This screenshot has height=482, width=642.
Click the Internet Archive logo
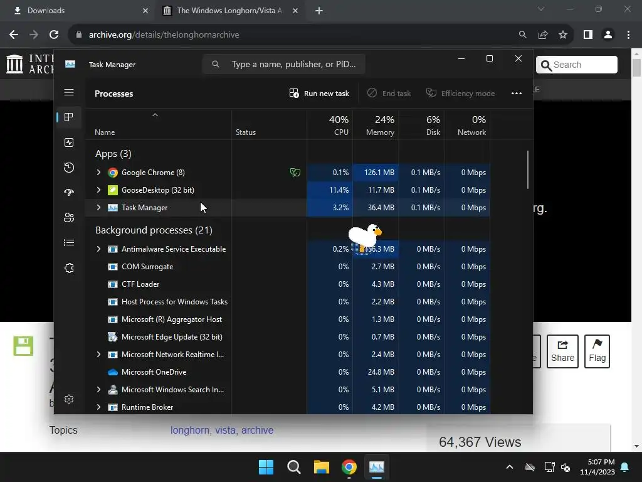[x=29, y=65]
